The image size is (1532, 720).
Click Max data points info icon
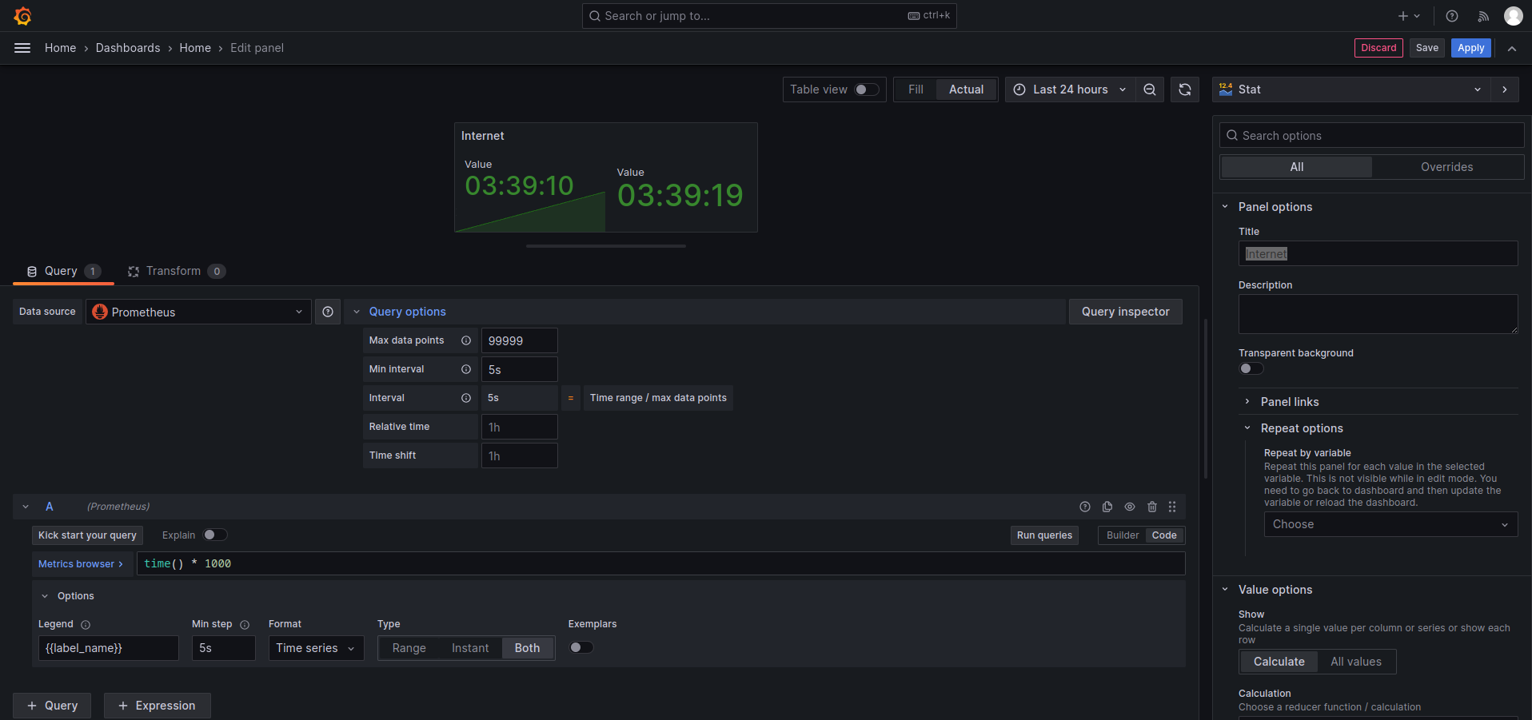coord(466,340)
